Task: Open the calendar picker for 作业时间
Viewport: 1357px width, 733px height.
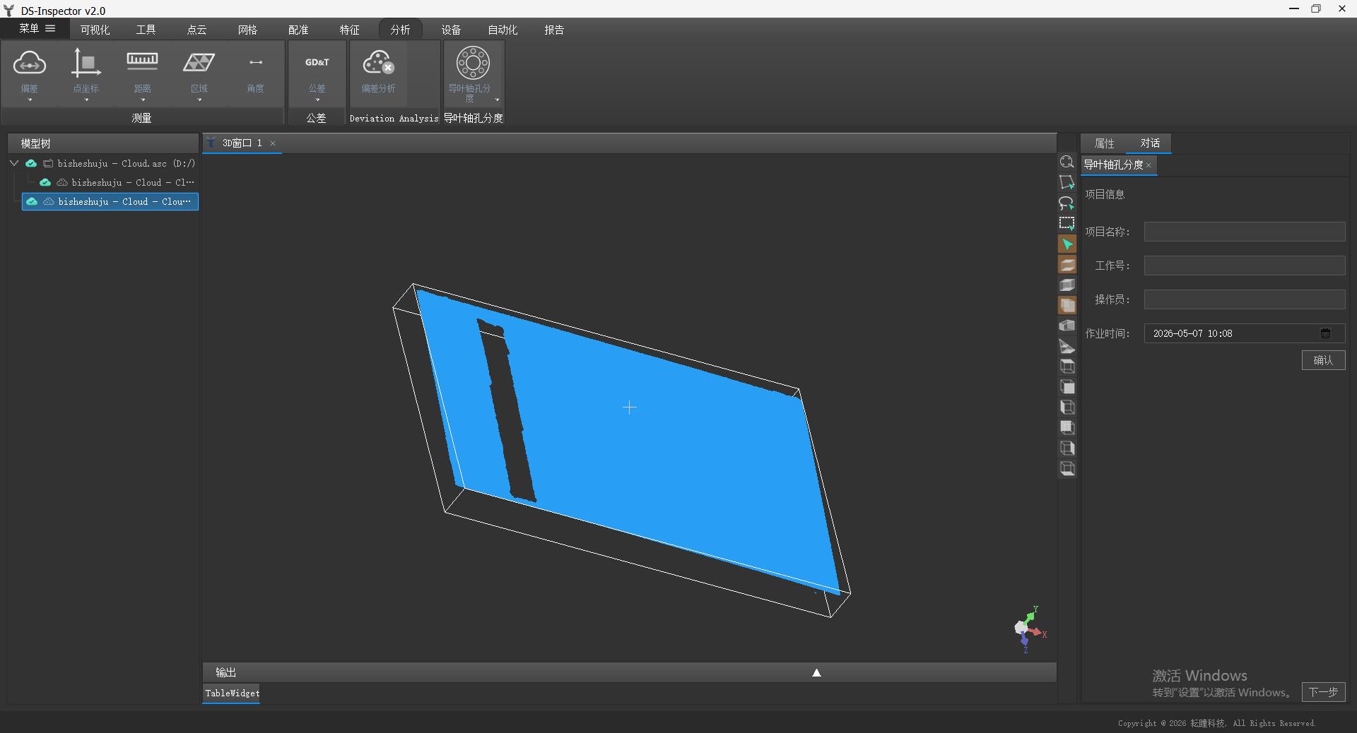Action: click(1325, 333)
